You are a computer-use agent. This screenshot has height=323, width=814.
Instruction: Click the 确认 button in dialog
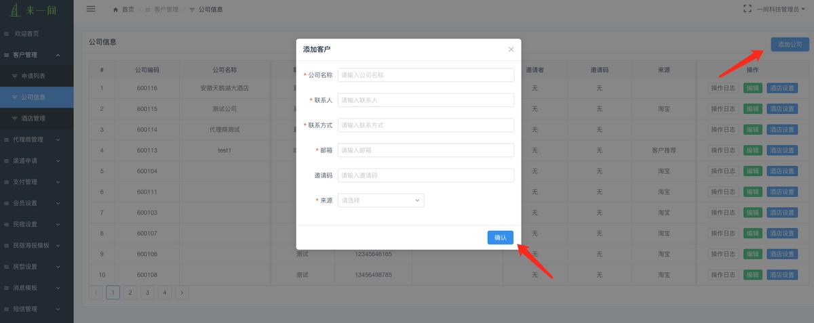(500, 238)
